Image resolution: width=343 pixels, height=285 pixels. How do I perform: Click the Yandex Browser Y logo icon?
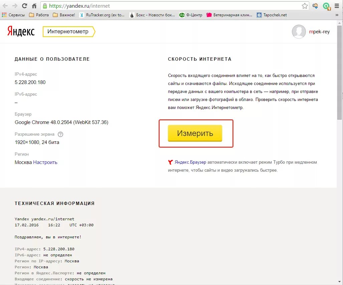(x=170, y=162)
